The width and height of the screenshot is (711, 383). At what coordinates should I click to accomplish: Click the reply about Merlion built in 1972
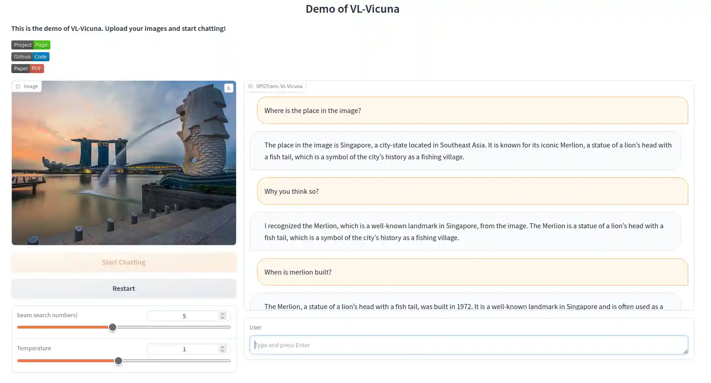(465, 302)
